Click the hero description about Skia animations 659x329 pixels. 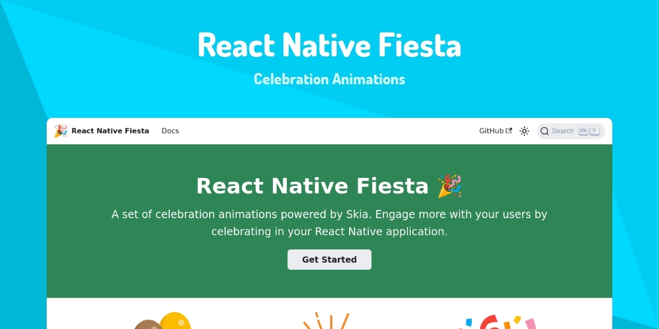(x=329, y=223)
